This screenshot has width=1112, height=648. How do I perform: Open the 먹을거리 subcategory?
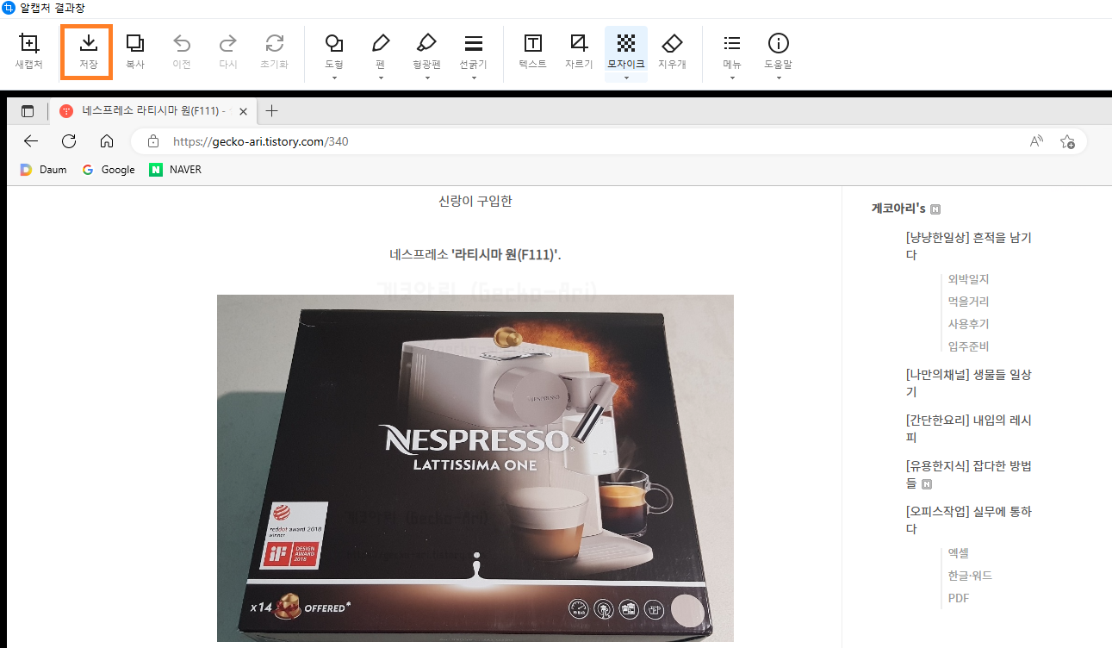(968, 302)
